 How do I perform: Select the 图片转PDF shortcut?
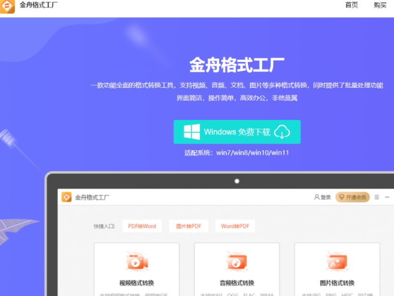189,226
